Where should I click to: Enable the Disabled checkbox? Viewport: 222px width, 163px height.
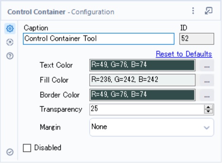27,148
